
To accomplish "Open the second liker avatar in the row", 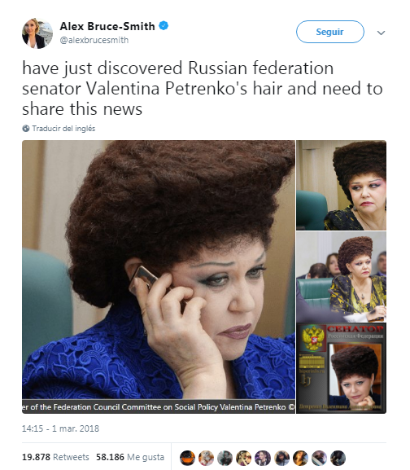I will [x=206, y=458].
